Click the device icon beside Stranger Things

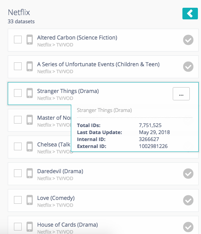tap(29, 93)
